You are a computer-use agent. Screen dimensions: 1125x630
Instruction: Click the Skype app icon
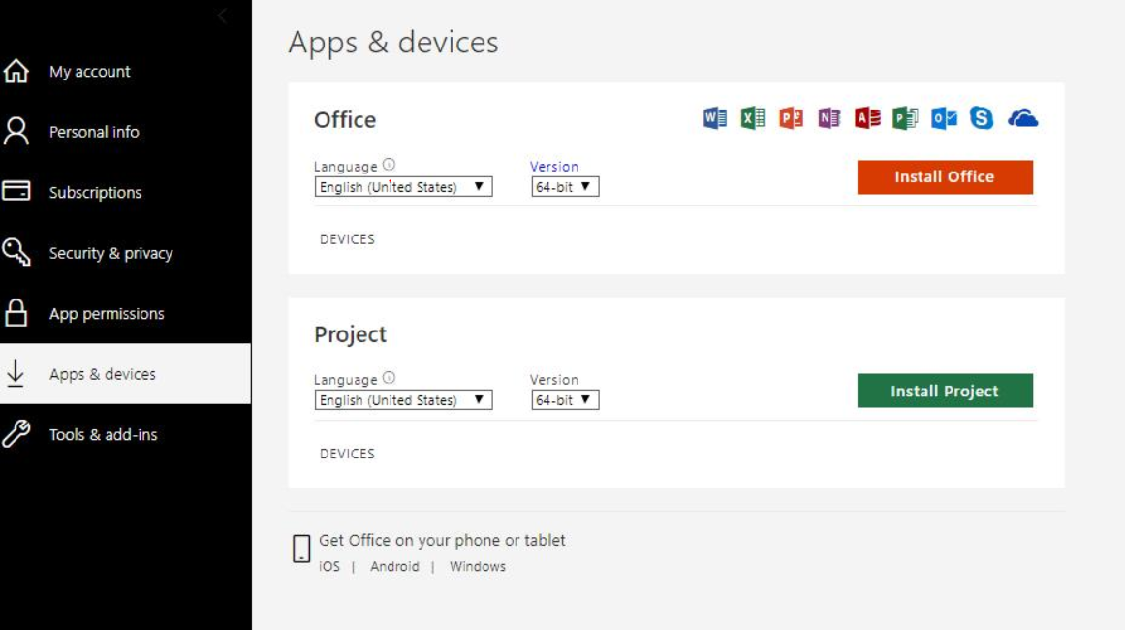tap(982, 117)
